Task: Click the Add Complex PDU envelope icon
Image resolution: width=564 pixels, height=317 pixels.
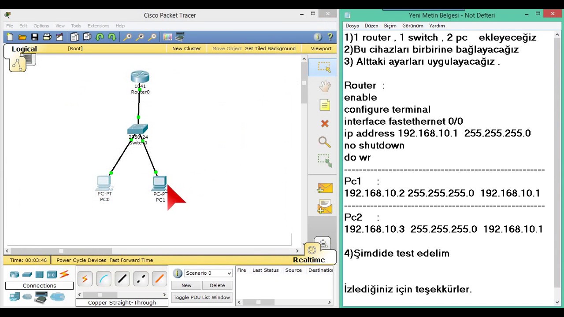Action: click(324, 206)
